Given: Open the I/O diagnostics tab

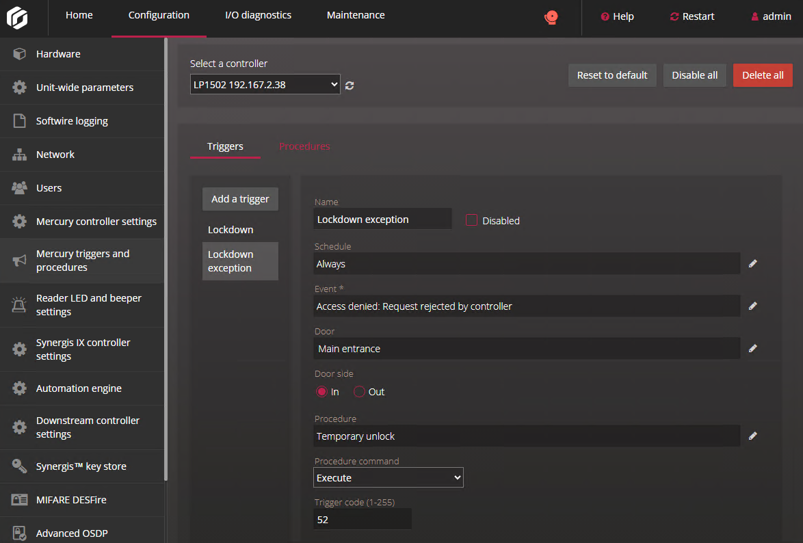Looking at the screenshot, I should coord(258,15).
